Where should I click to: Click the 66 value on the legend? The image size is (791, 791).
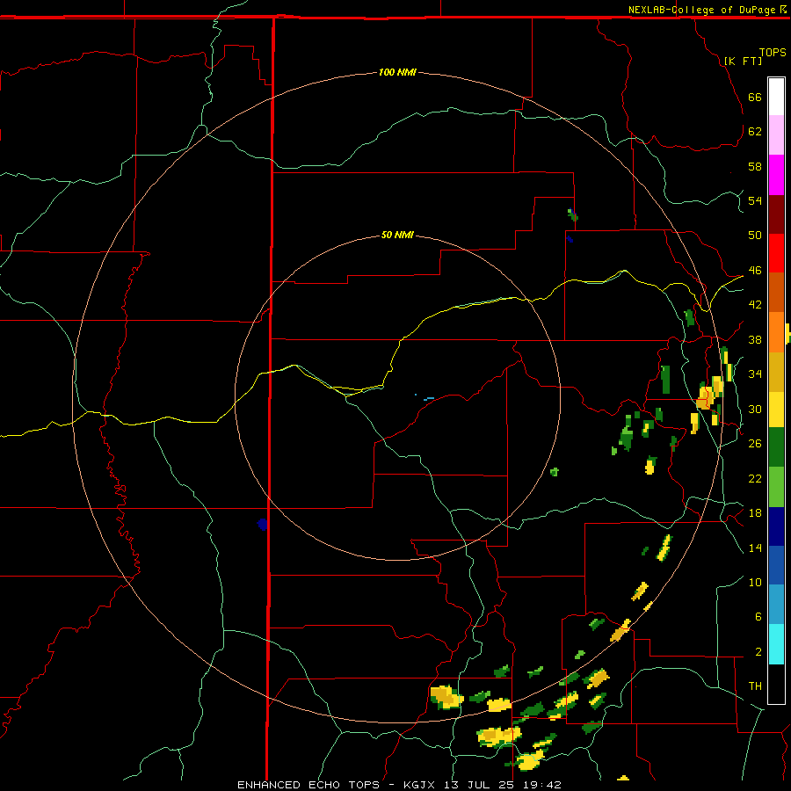click(x=755, y=97)
